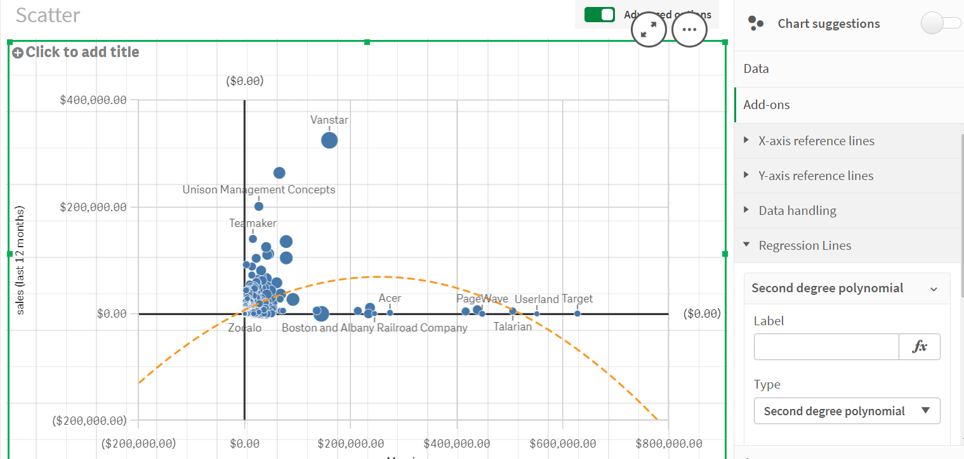Click the Unison Management Concepts data point
Viewport: 964px width, 459px height.
pyautogui.click(x=259, y=206)
